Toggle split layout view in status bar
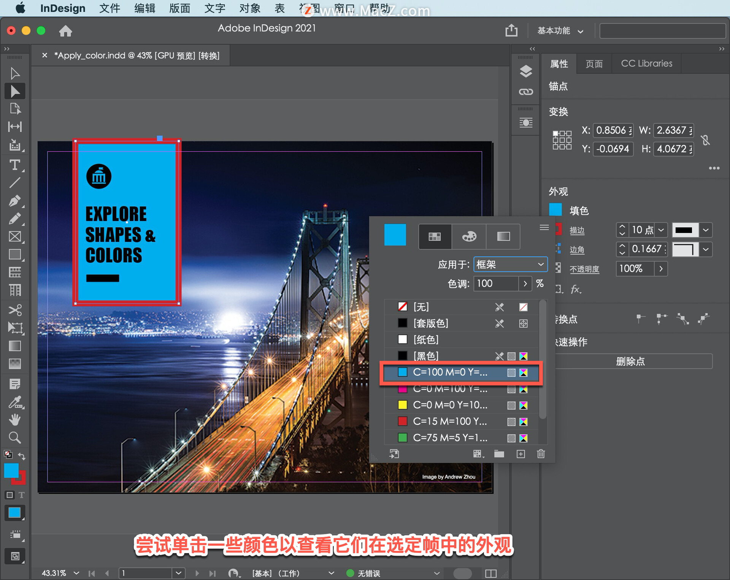The height and width of the screenshot is (580, 730). coord(491,573)
